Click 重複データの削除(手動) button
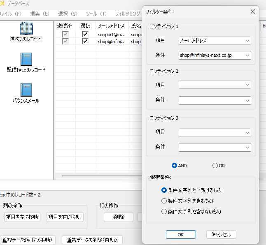The image size is (266, 245). [28, 240]
